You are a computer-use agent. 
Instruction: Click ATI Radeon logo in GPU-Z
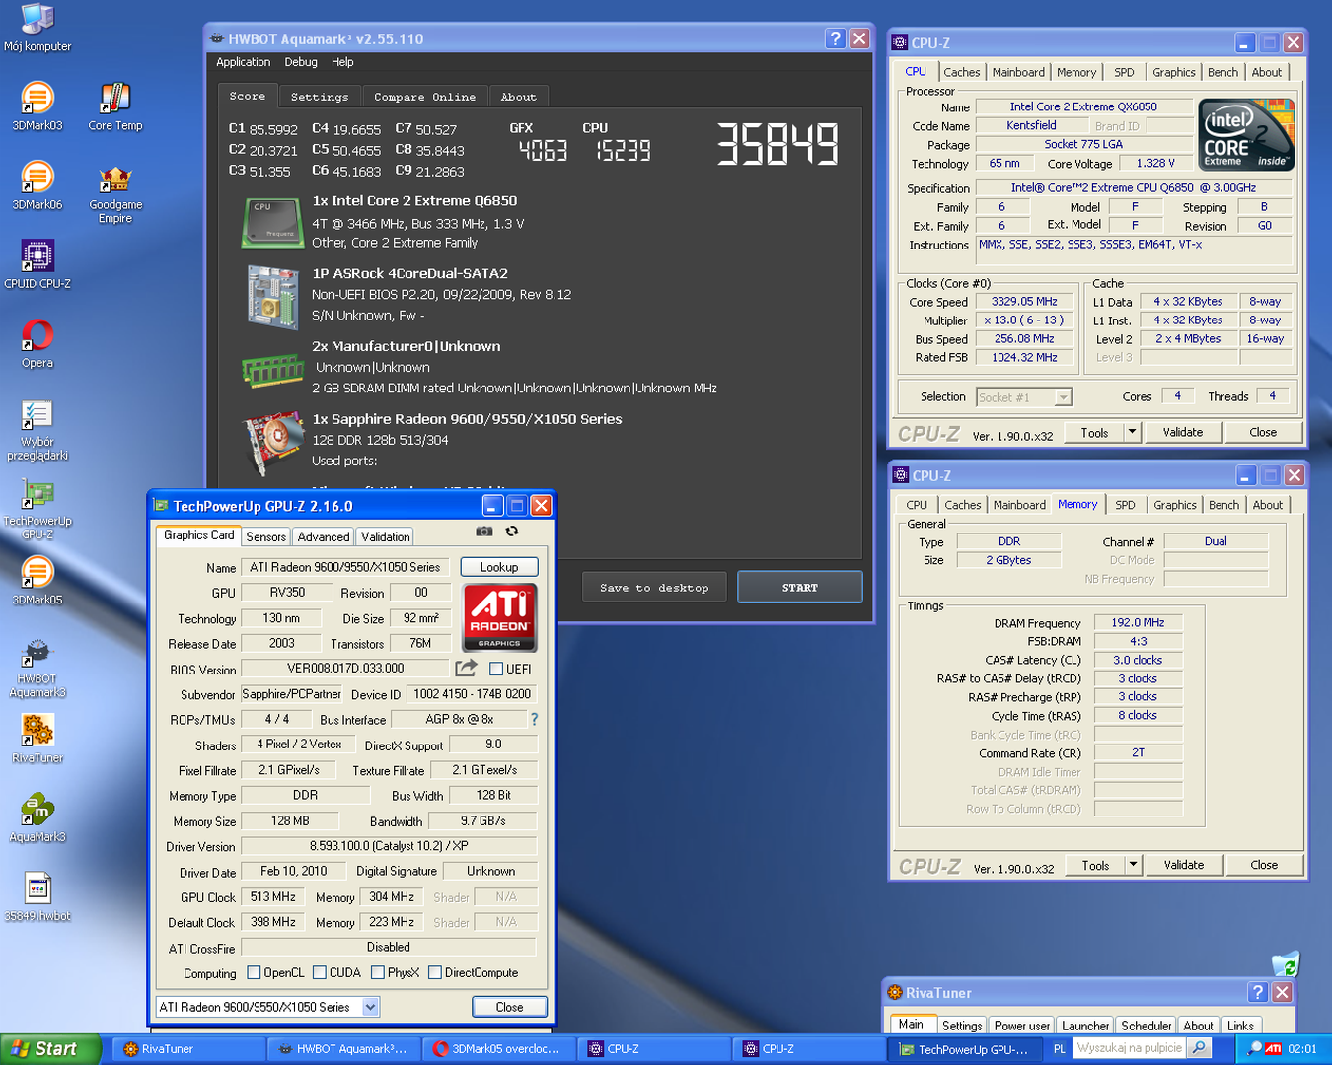tap(499, 616)
